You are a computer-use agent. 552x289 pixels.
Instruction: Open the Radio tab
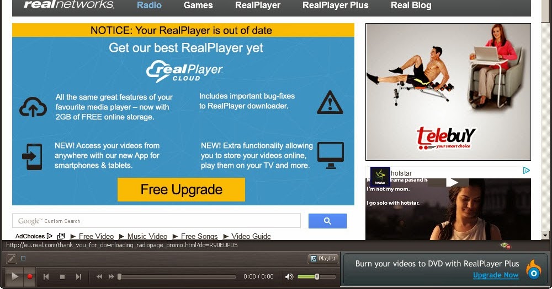coord(149,6)
